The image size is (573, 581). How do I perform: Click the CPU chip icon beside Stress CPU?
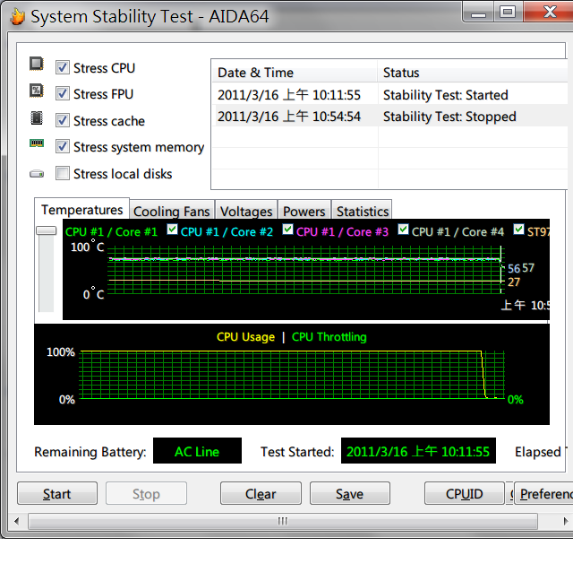(36, 64)
